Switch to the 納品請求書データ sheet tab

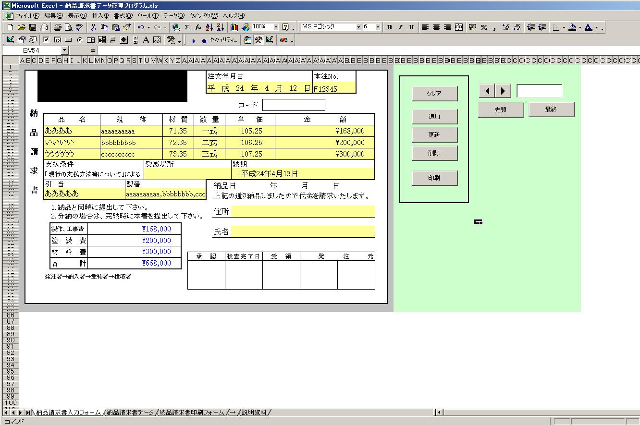pyautogui.click(x=130, y=413)
